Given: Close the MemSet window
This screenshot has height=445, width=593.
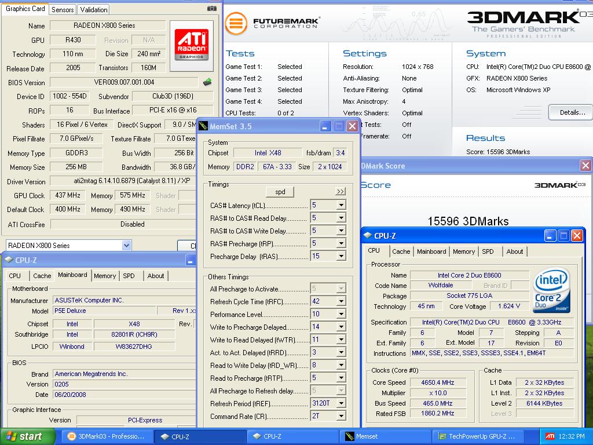Looking at the screenshot, I should tap(352, 126).
